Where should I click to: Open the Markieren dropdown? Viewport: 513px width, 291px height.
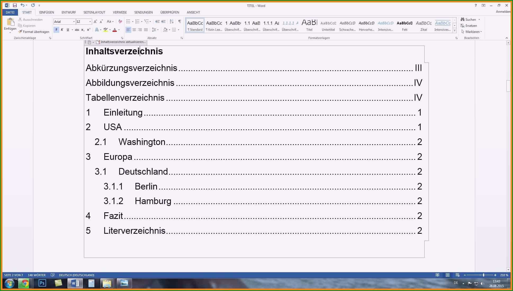pyautogui.click(x=471, y=32)
